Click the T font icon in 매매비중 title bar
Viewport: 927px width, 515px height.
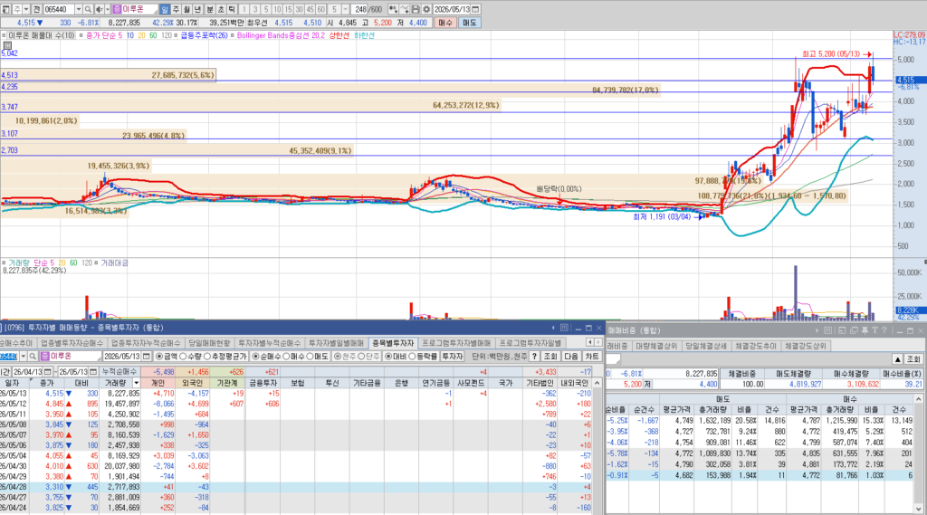point(874,330)
